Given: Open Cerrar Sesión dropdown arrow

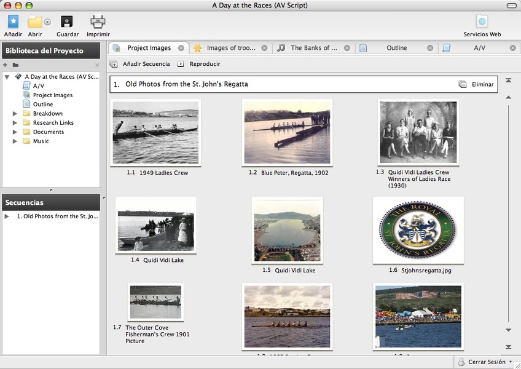Looking at the screenshot, I should 511,362.
